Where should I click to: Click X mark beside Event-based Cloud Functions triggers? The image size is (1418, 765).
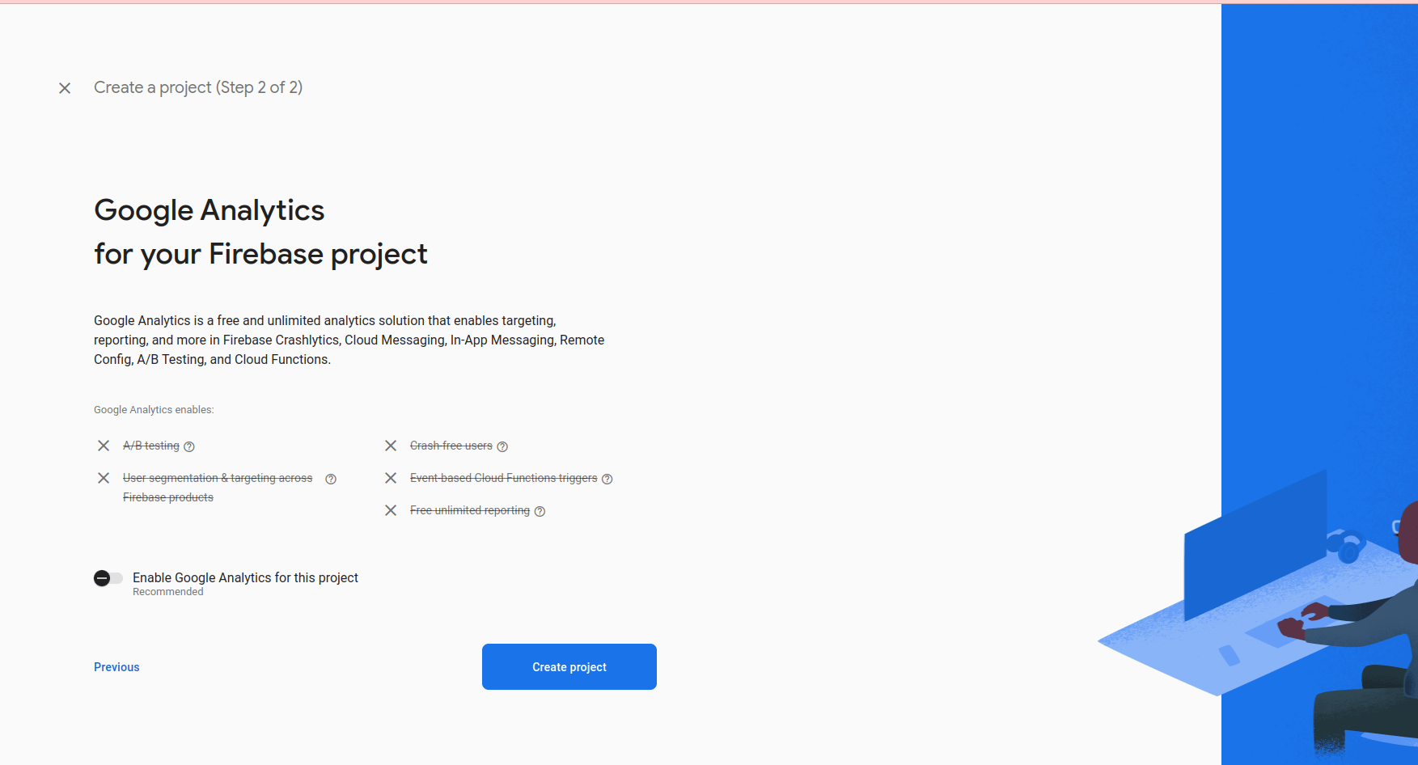[391, 478]
